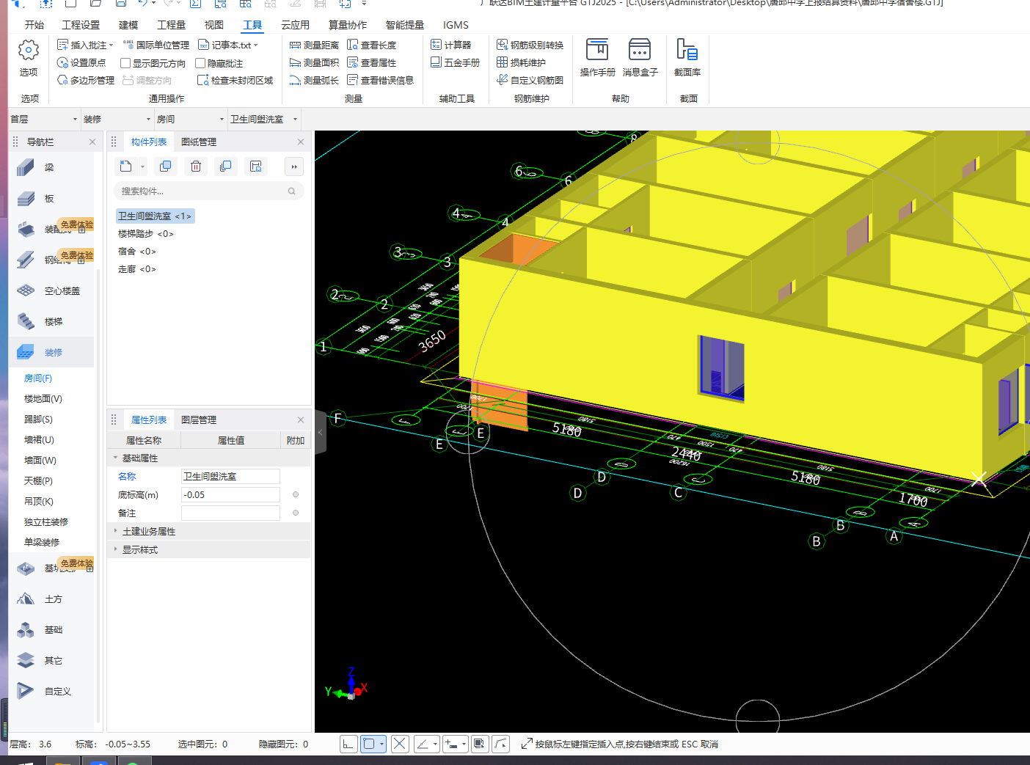The height and width of the screenshot is (765, 1030).
Task: Open 消息盒子
Action: tap(640, 58)
